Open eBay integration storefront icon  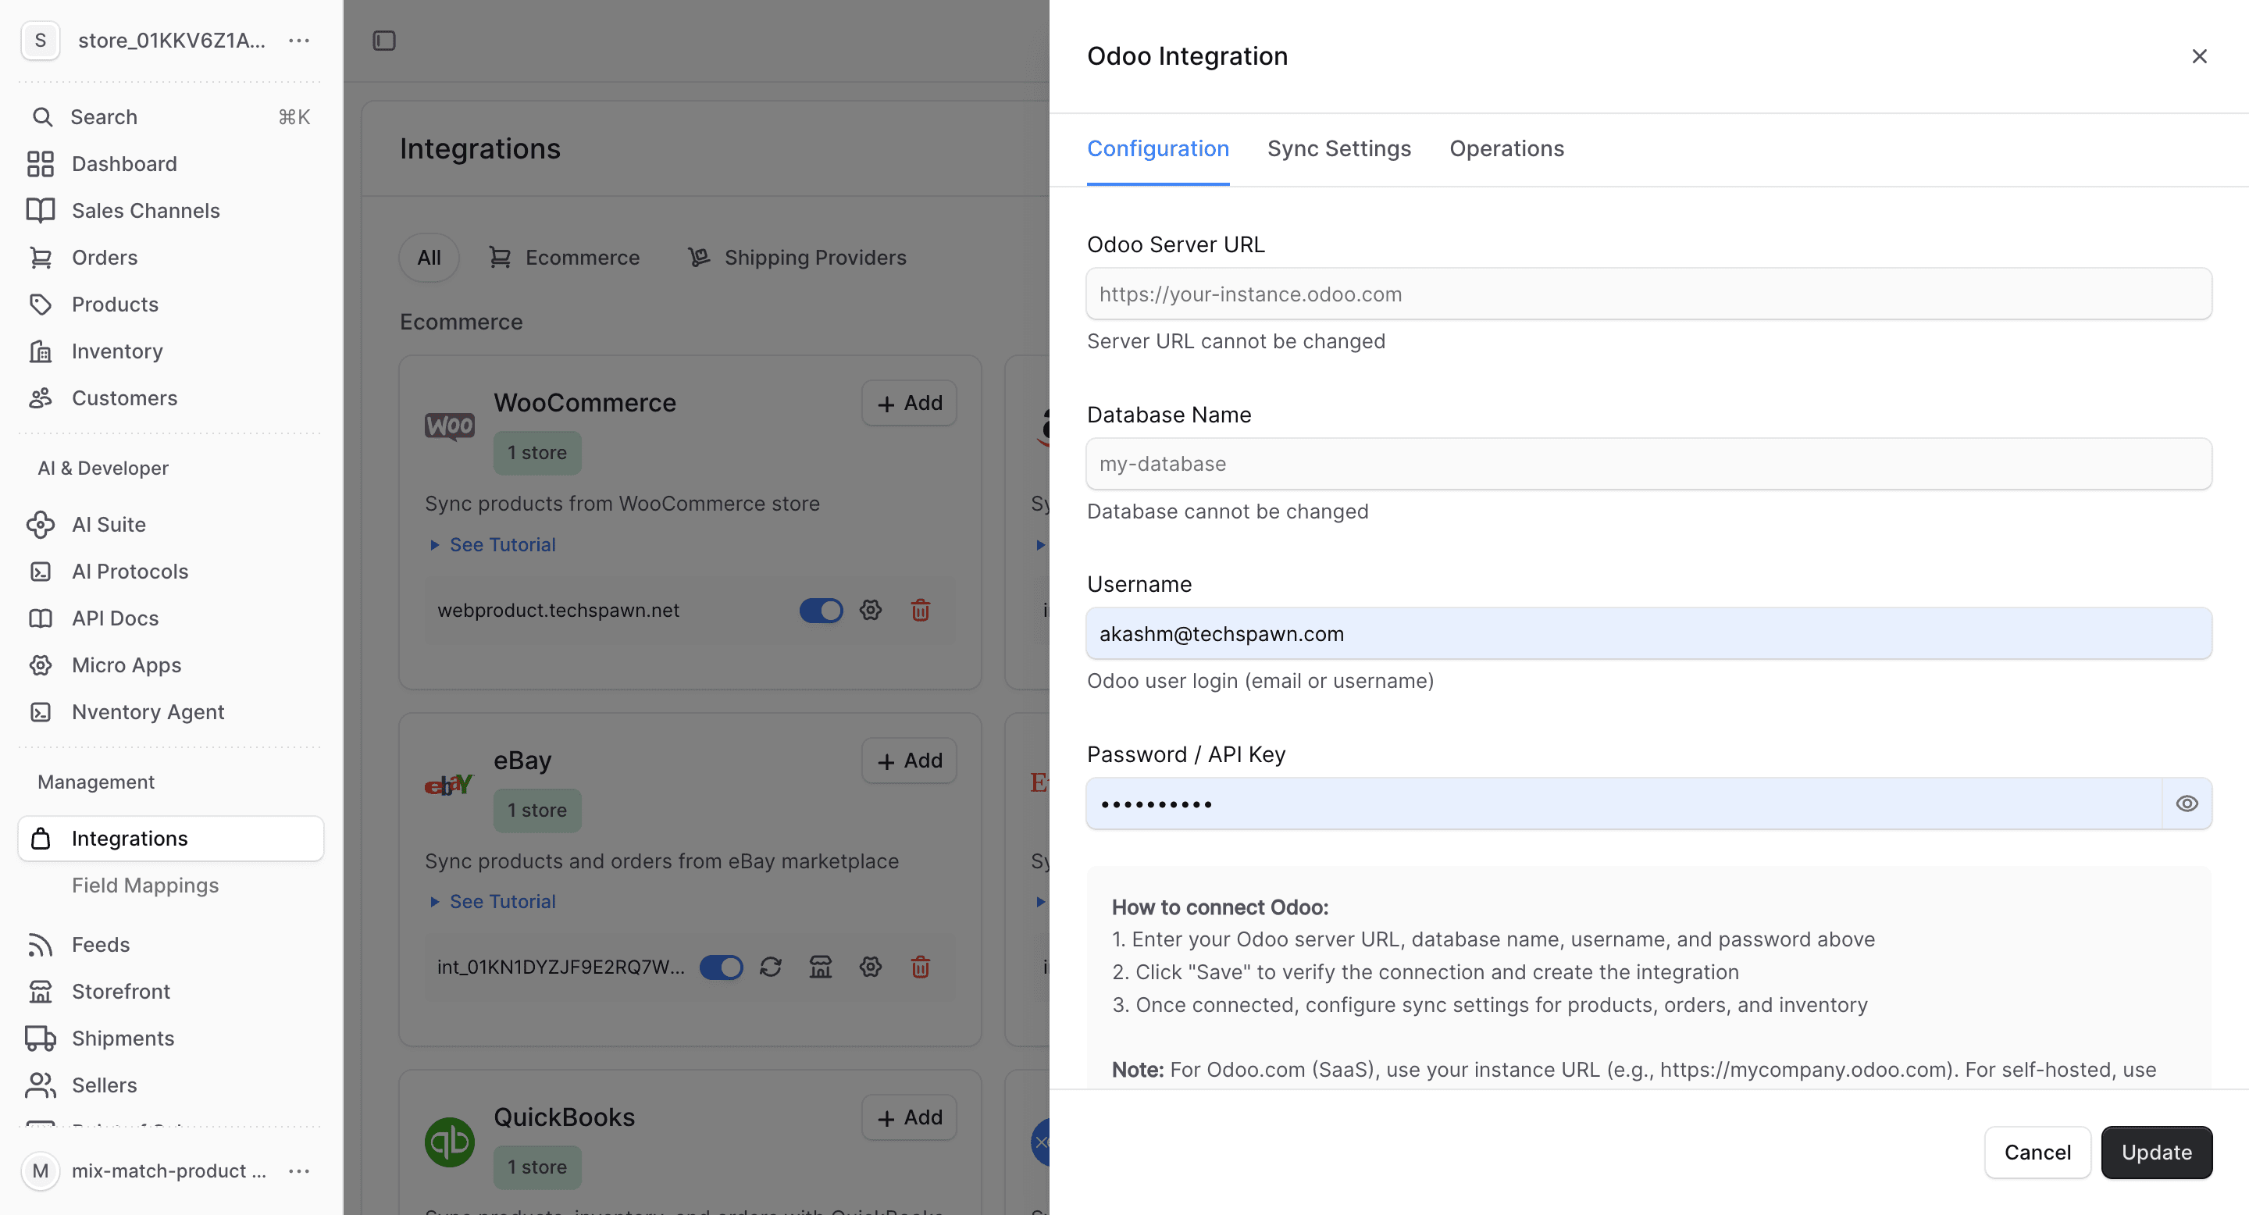coord(821,967)
